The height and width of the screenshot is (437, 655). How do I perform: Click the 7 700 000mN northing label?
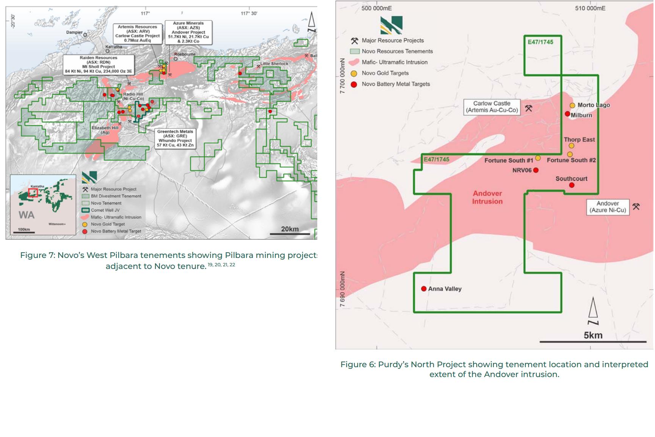[343, 75]
